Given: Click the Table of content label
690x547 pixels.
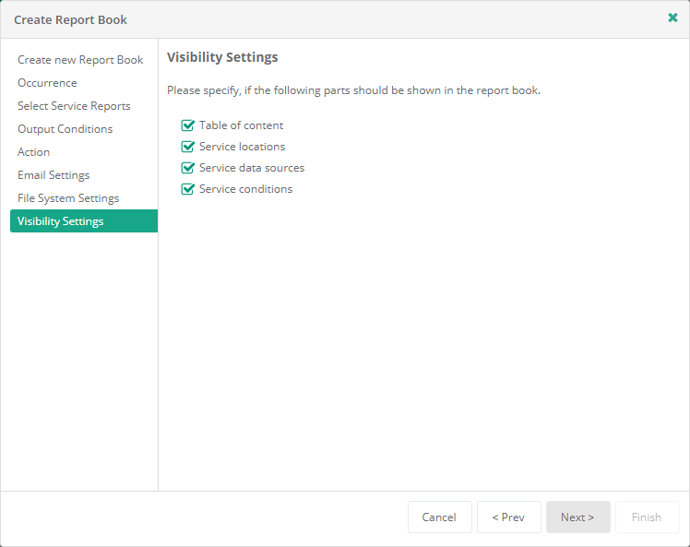Looking at the screenshot, I should (241, 125).
